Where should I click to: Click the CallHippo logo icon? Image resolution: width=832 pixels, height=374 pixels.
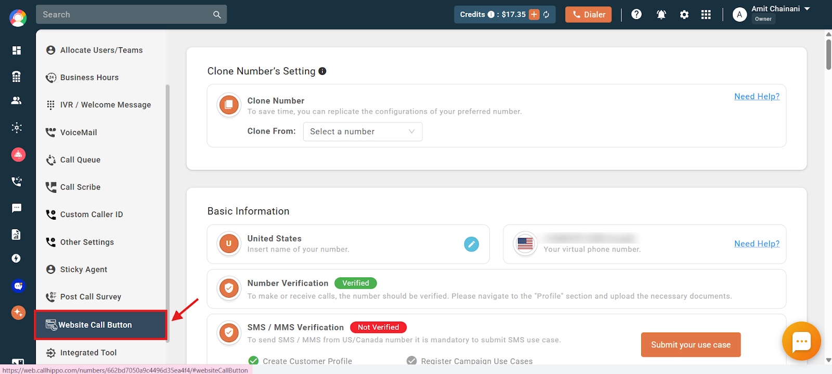pyautogui.click(x=18, y=18)
